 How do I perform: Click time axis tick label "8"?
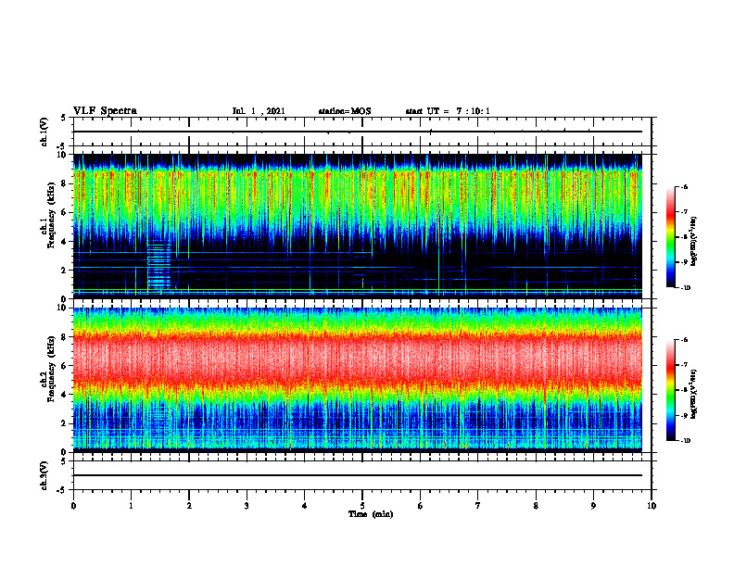[x=536, y=506]
